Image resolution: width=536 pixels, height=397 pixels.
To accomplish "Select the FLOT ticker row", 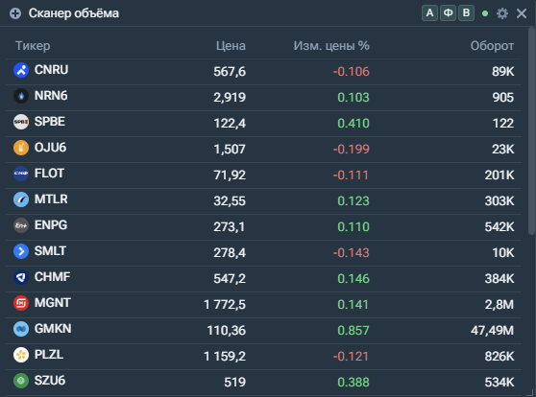I will [263, 175].
